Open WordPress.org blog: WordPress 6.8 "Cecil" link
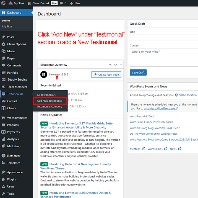Viewport: 198px width, 198px height. [155, 128]
